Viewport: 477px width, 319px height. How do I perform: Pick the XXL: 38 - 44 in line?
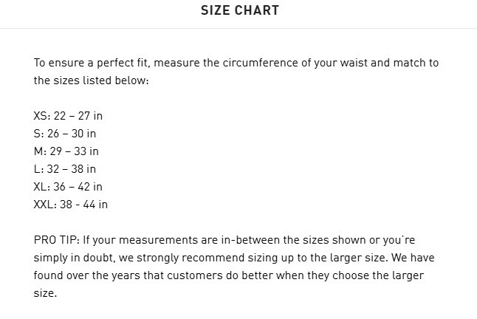tap(71, 205)
